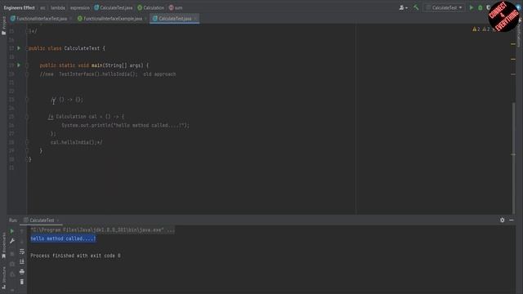The image size is (523, 294).
Task: Click the weak warnings count indicator
Action: click(x=486, y=29)
